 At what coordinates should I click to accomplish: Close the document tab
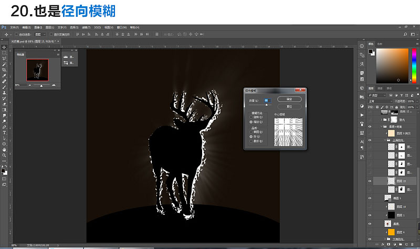pos(58,41)
